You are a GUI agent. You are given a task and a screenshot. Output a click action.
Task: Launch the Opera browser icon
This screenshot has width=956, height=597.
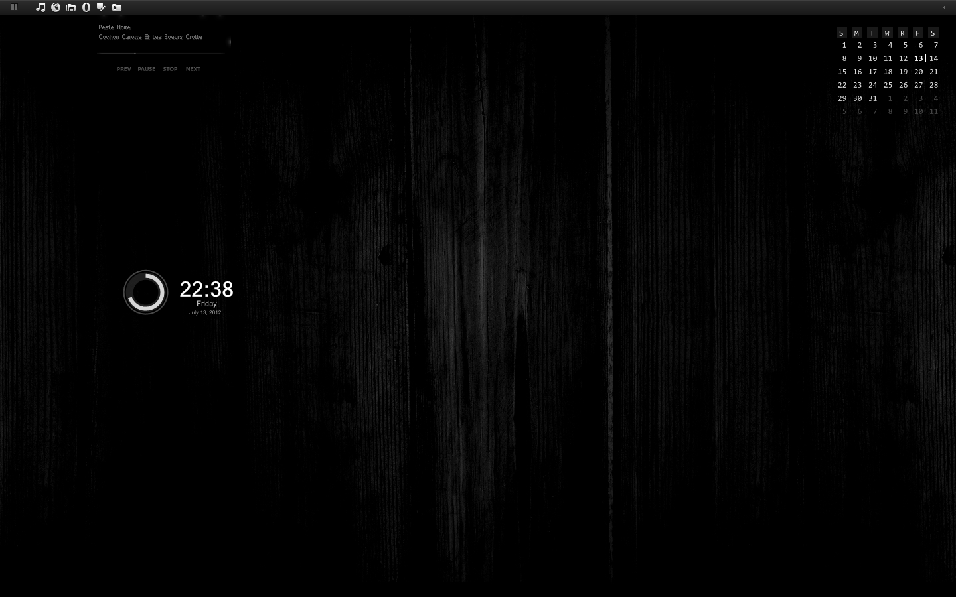(86, 7)
